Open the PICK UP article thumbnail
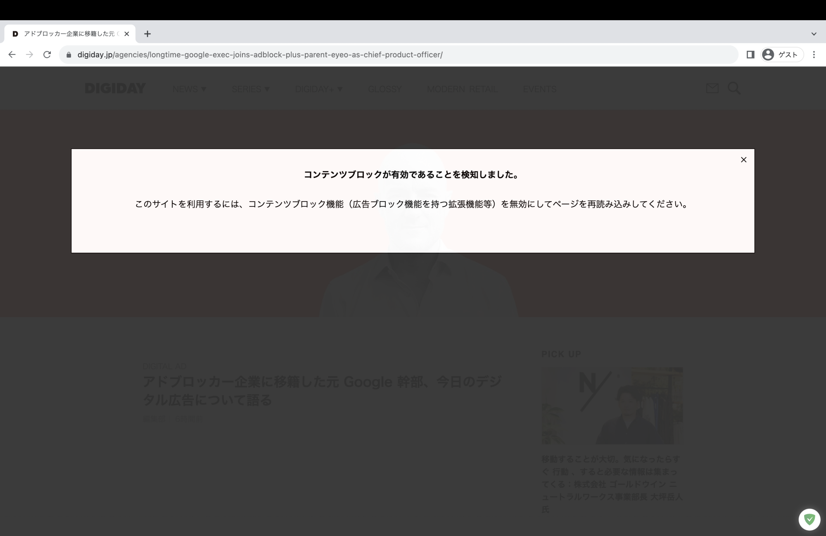 click(612, 406)
